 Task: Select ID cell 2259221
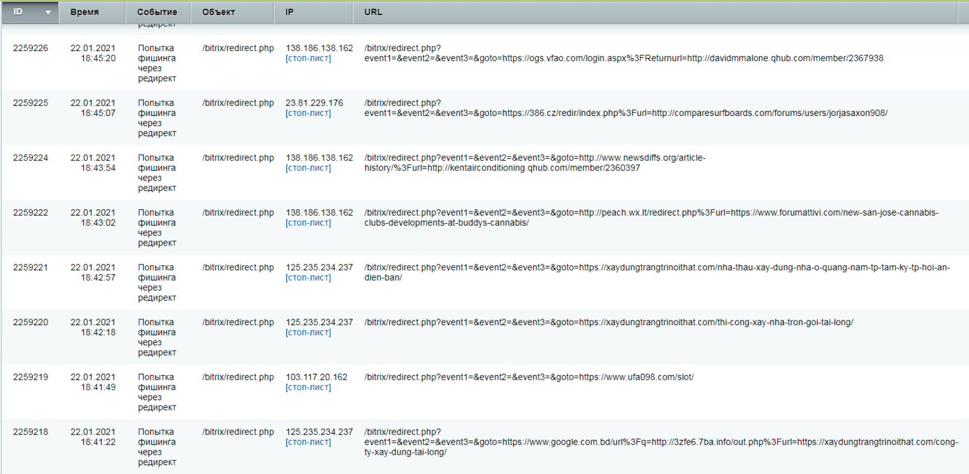[31, 267]
